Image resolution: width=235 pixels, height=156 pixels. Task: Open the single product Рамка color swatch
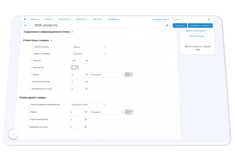(x=129, y=112)
